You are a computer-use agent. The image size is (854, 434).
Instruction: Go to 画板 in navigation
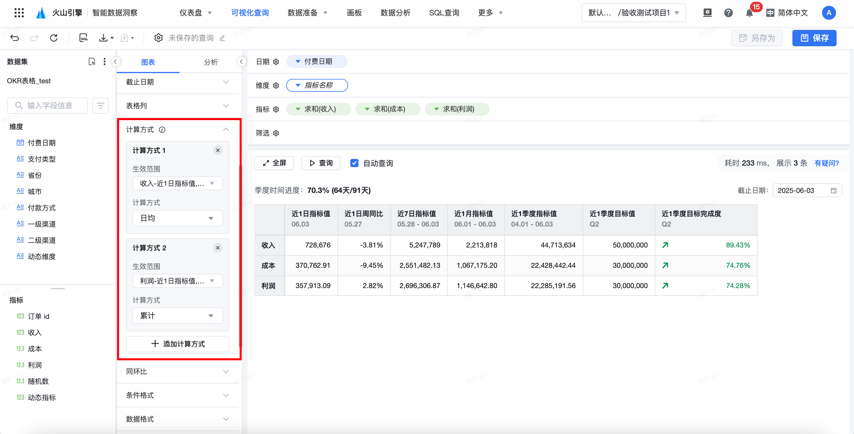(354, 13)
